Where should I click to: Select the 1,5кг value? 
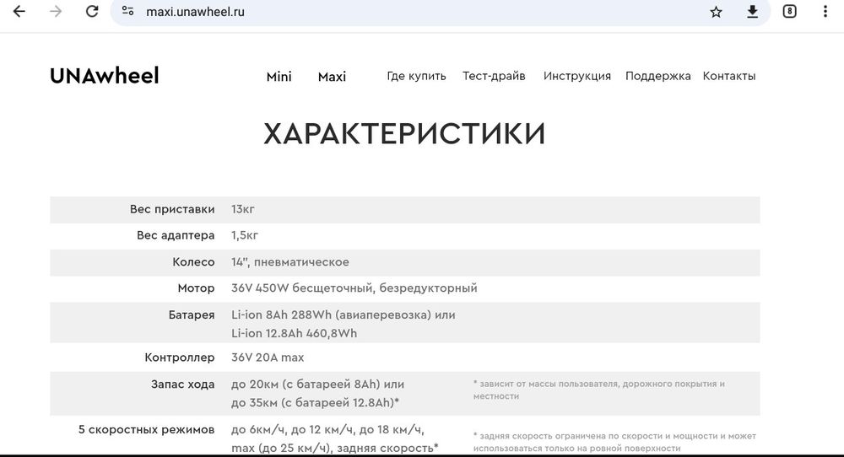pyautogui.click(x=245, y=235)
